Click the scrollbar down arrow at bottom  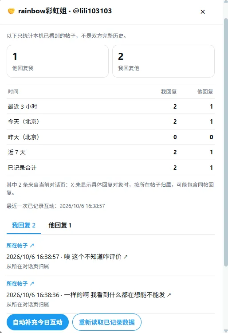tap(226, 331)
